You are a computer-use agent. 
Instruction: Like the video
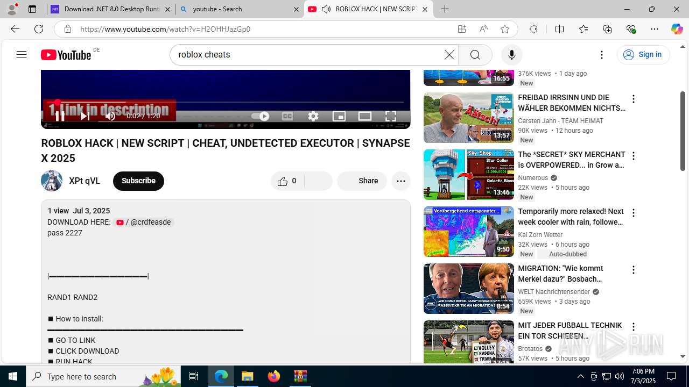point(287,181)
